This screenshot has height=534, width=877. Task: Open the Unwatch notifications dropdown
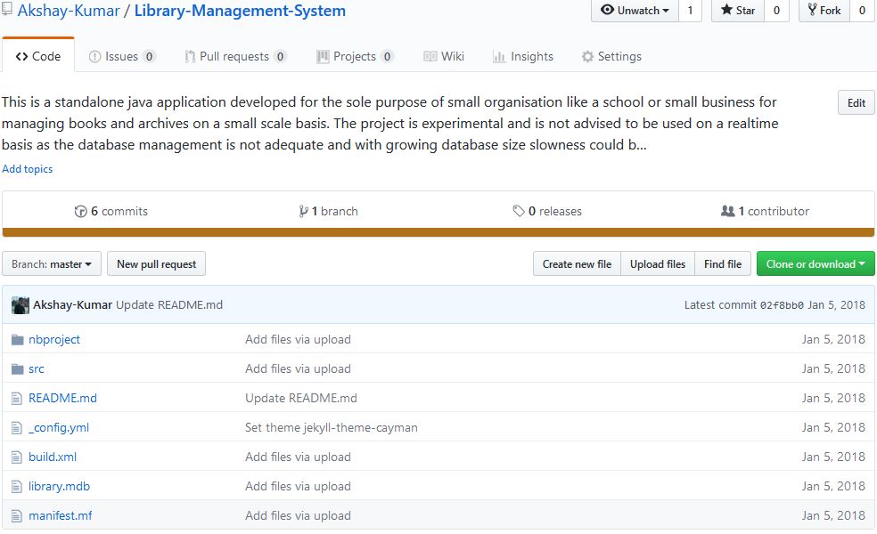click(635, 10)
